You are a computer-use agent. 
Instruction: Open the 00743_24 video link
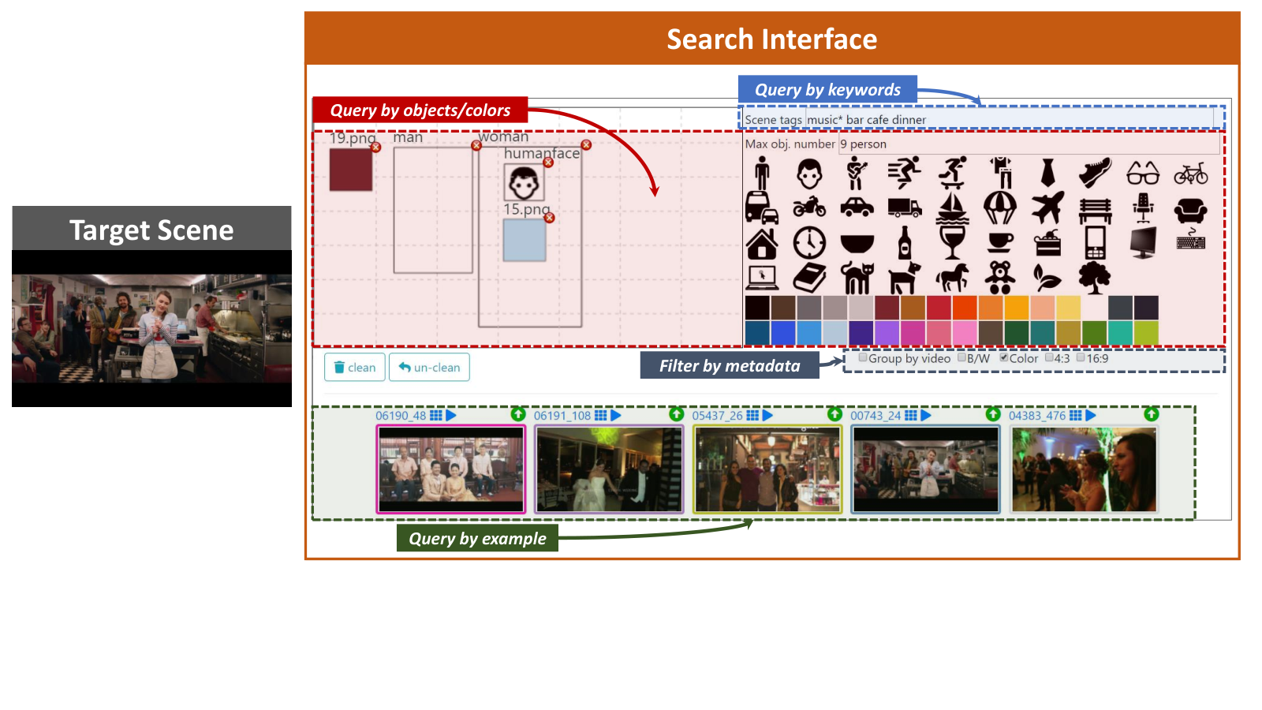point(876,416)
